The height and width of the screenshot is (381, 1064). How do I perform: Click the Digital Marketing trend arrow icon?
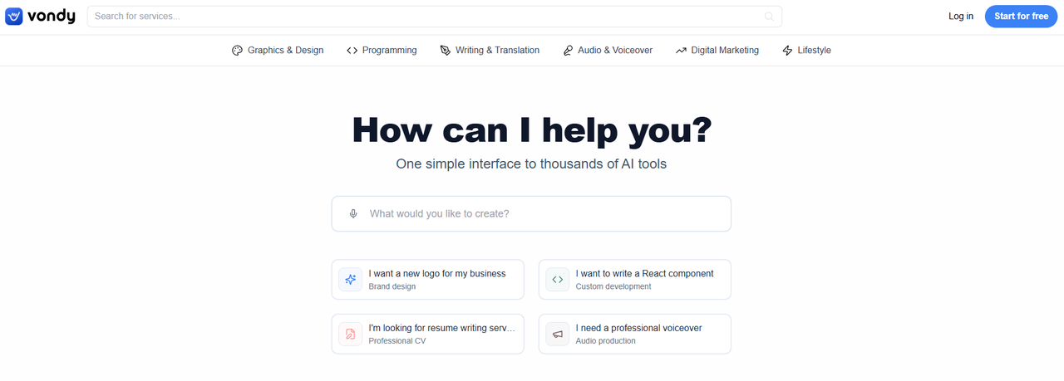point(681,51)
